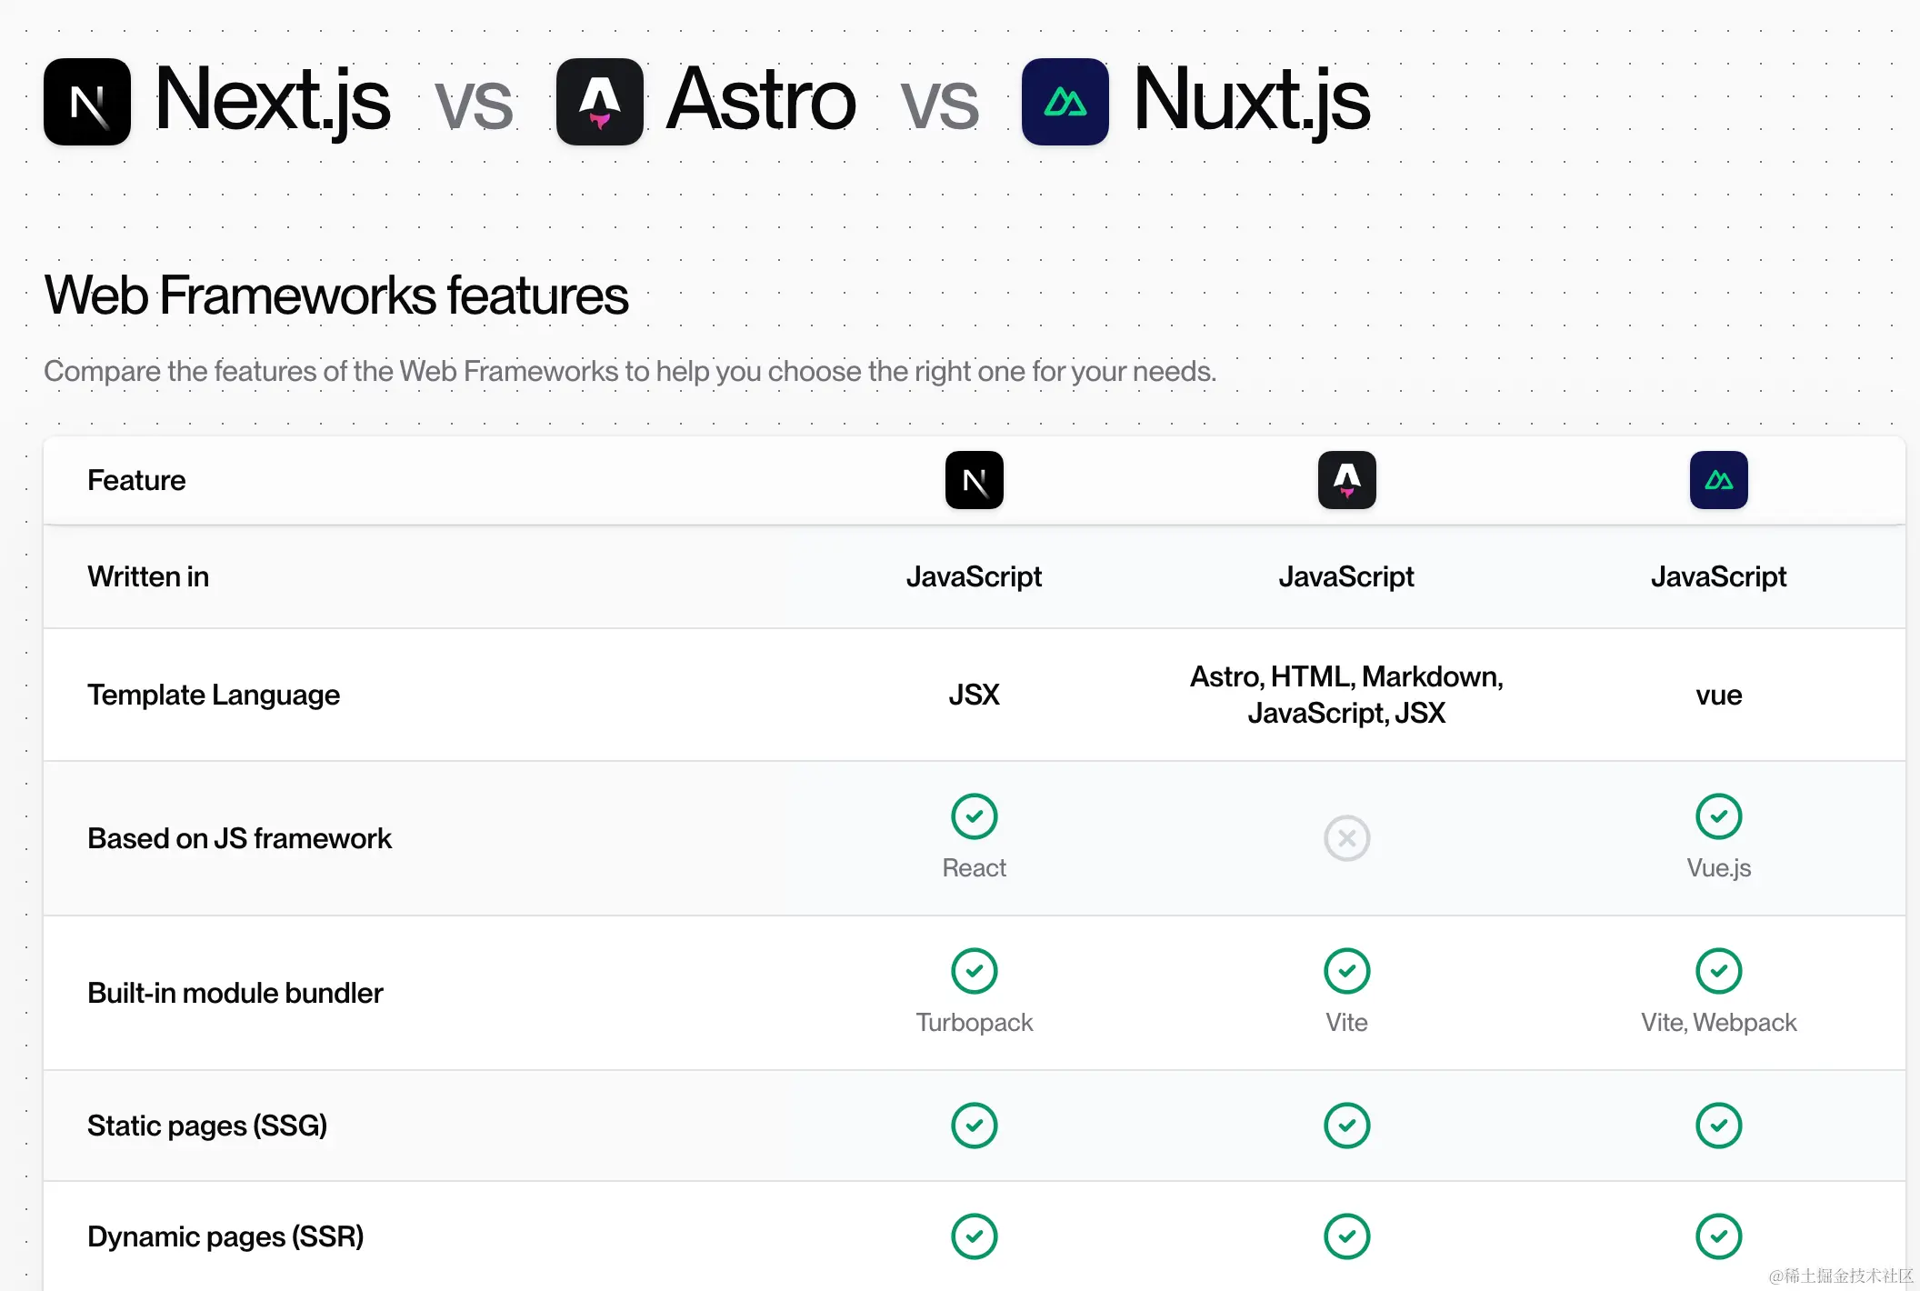The height and width of the screenshot is (1291, 1920).
Task: Click the Feature column header
Action: (136, 480)
